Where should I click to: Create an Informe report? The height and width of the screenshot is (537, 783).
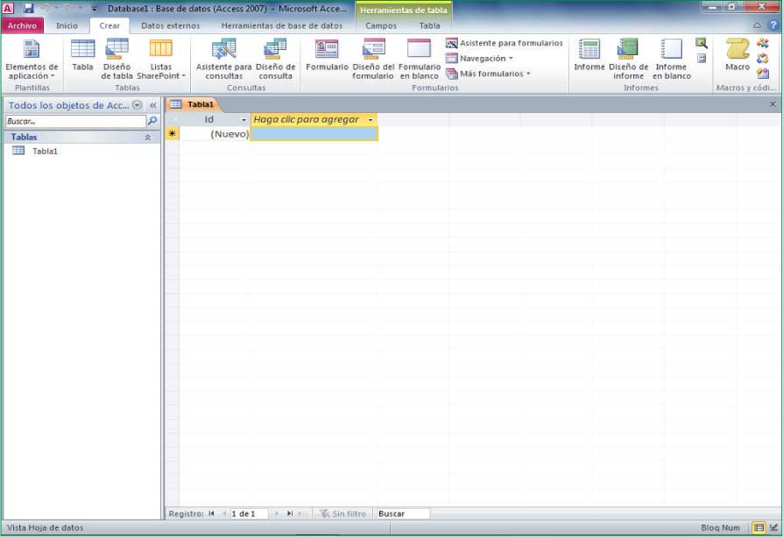point(589,55)
